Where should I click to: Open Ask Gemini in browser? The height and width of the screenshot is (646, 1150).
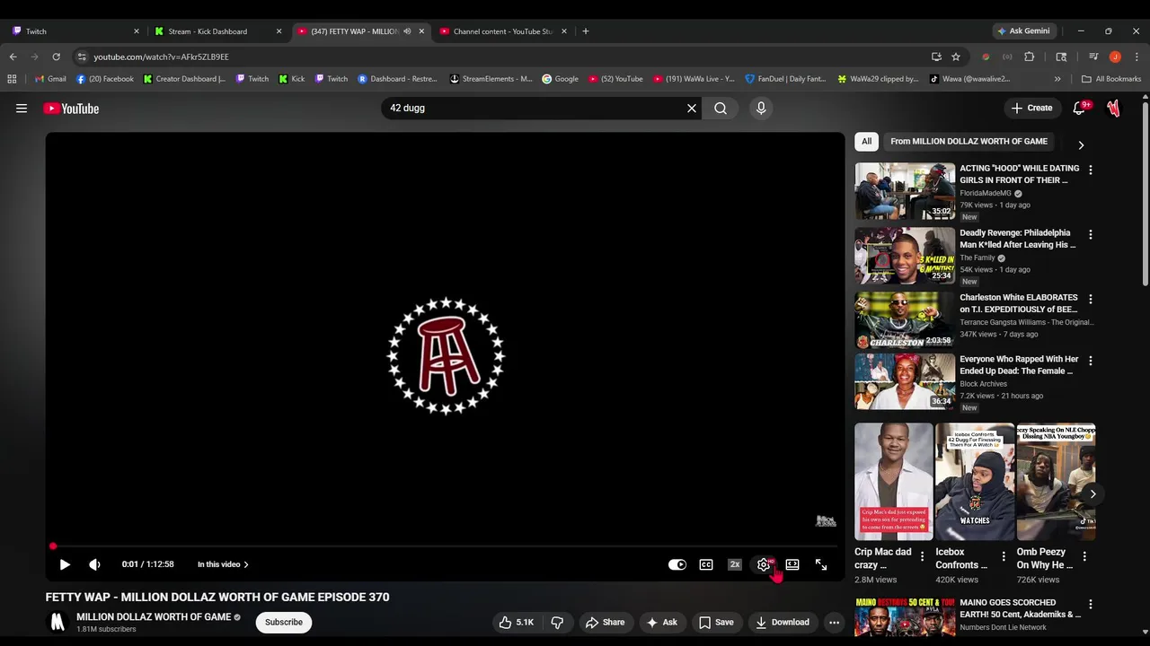pyautogui.click(x=1023, y=31)
